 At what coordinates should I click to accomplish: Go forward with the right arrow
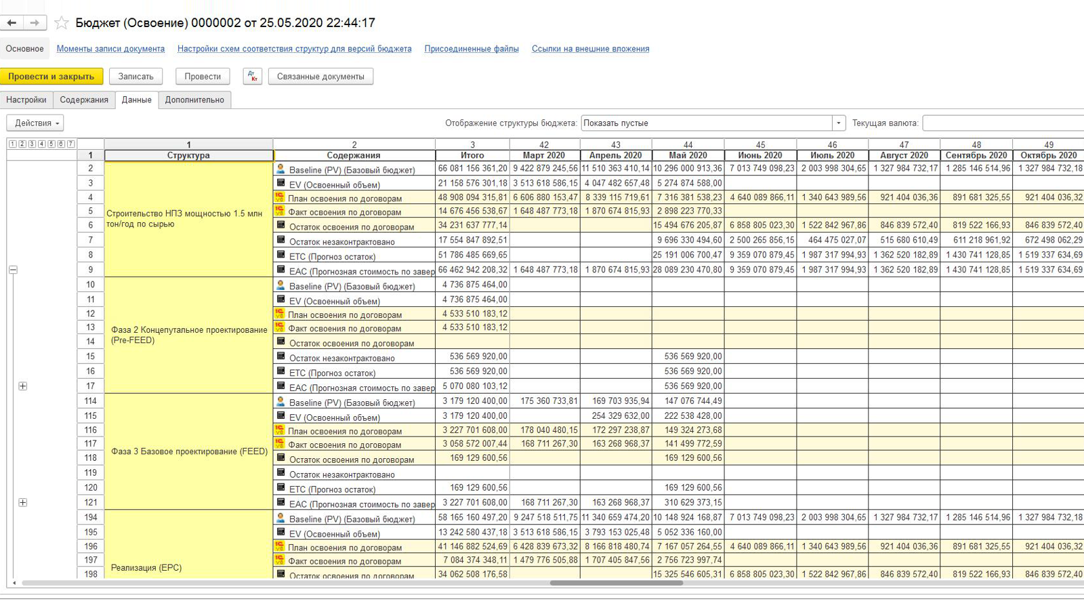[34, 22]
